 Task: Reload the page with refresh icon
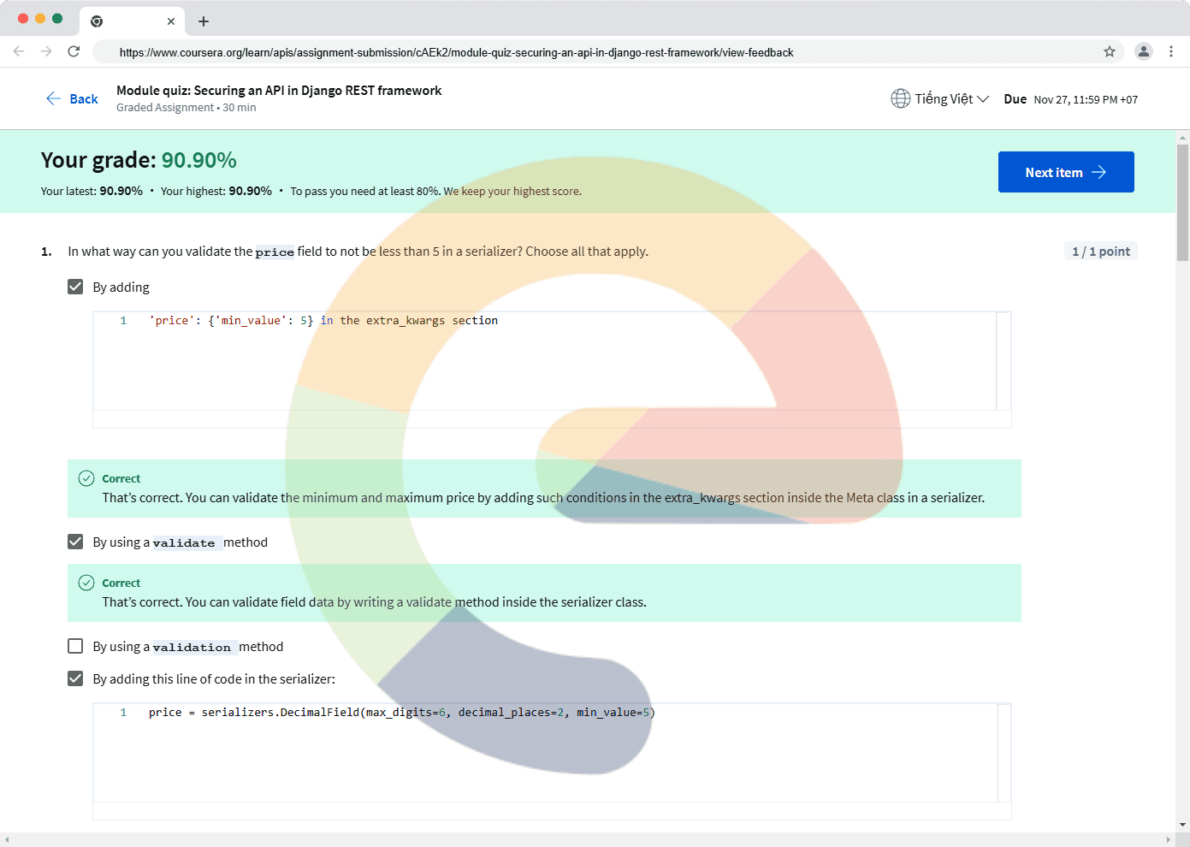(x=74, y=51)
